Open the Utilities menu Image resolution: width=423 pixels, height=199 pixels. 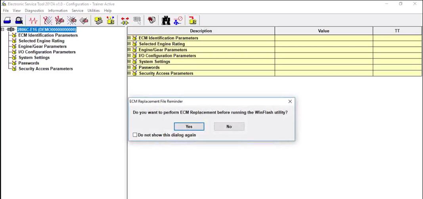[94, 11]
